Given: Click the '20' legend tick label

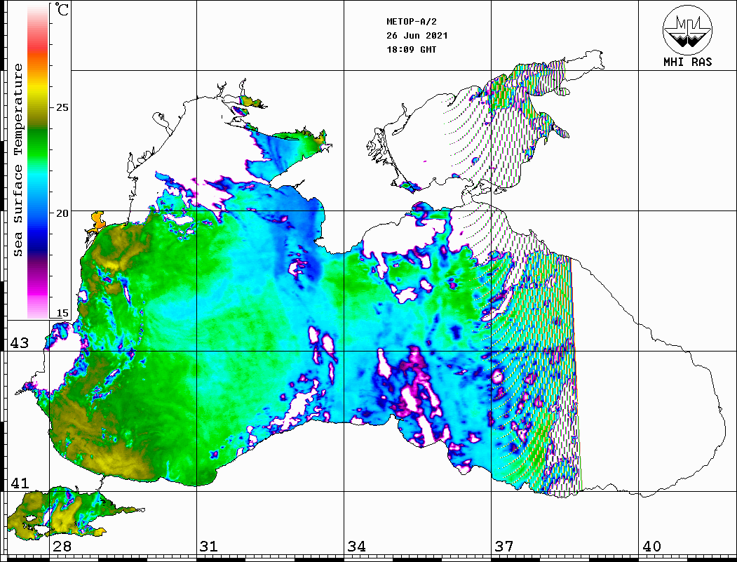Looking at the screenshot, I should (x=62, y=213).
